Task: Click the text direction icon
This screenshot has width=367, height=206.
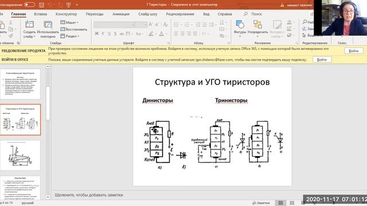Action: coord(222,23)
